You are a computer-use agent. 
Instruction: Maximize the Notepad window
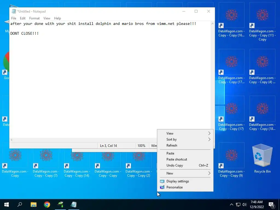pyautogui.click(x=196, y=11)
